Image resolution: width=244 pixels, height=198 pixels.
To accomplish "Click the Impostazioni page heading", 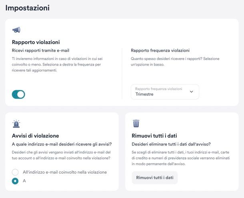I will tap(28, 8).
